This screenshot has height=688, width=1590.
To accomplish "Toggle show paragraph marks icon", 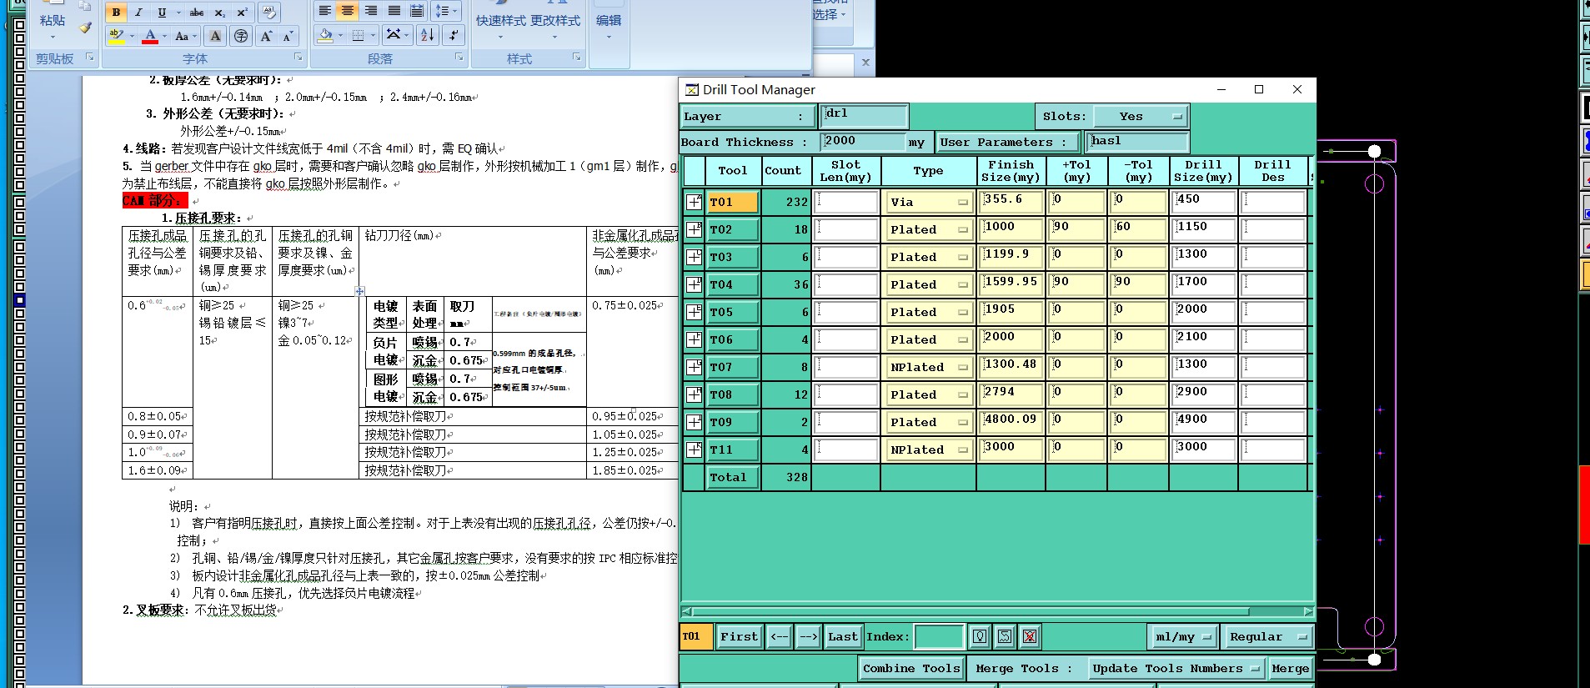I will [454, 35].
